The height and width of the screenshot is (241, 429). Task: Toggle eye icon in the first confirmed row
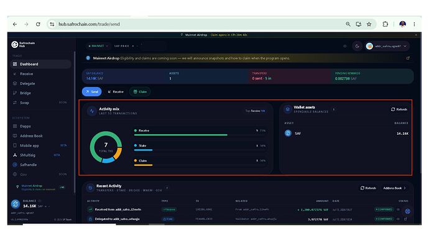[x=399, y=209]
